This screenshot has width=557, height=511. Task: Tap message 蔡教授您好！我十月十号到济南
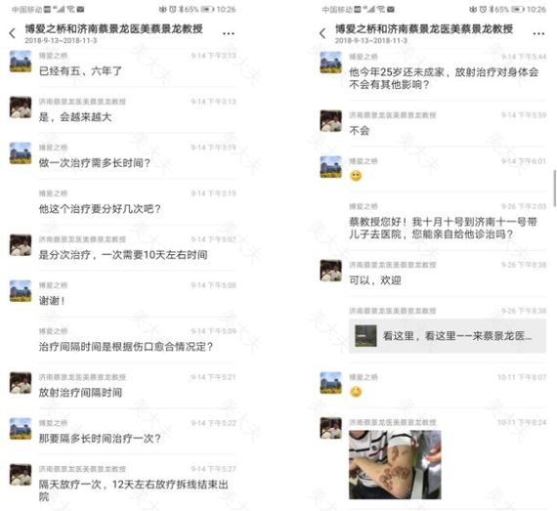coord(443,228)
